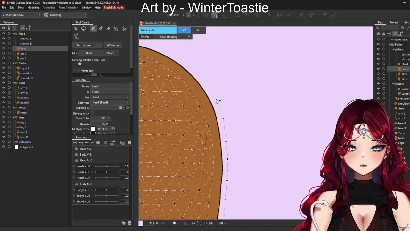The image size is (410, 231).
Task: Create new parameter group folder icon
Action: click(x=124, y=223)
